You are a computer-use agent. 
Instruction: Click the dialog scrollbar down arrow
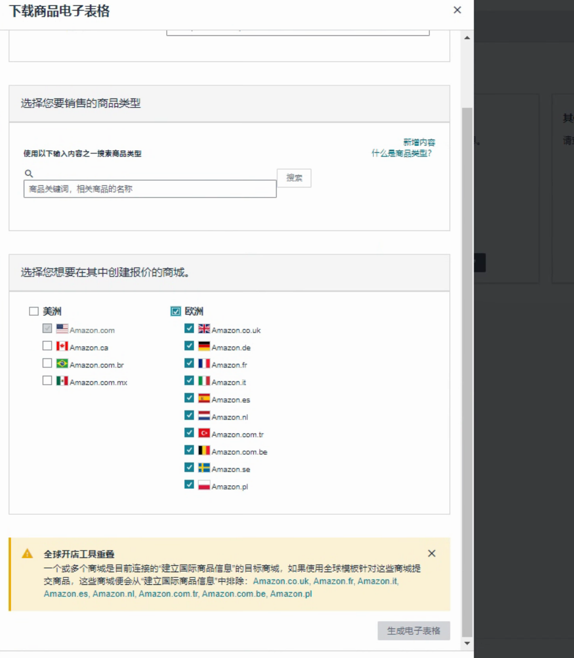point(467,643)
